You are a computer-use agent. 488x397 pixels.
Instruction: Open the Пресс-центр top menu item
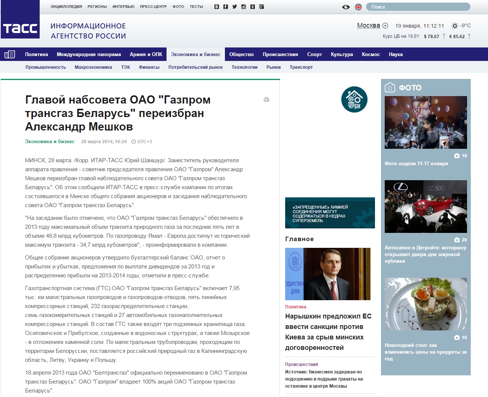click(153, 7)
